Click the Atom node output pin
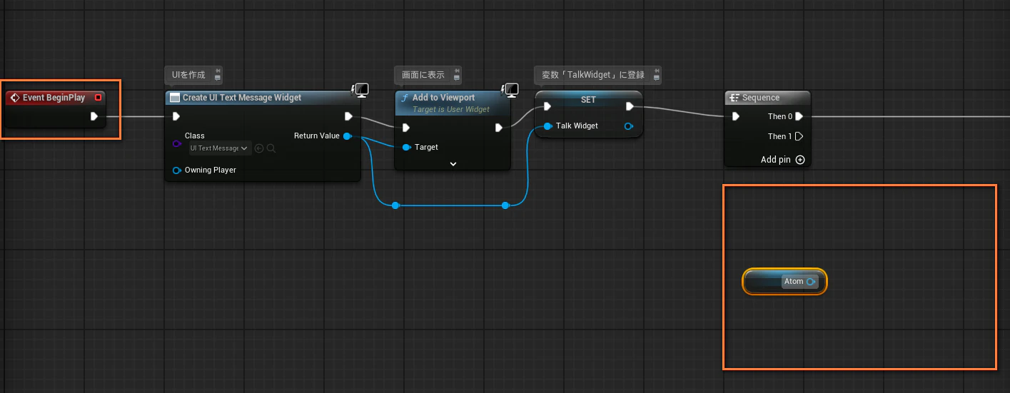Image resolution: width=1010 pixels, height=393 pixels. click(811, 282)
